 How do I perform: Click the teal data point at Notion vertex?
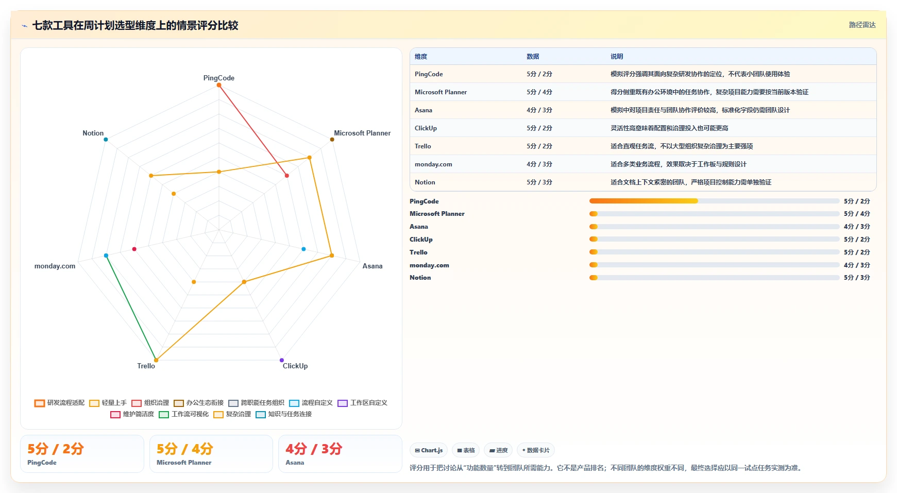point(106,140)
